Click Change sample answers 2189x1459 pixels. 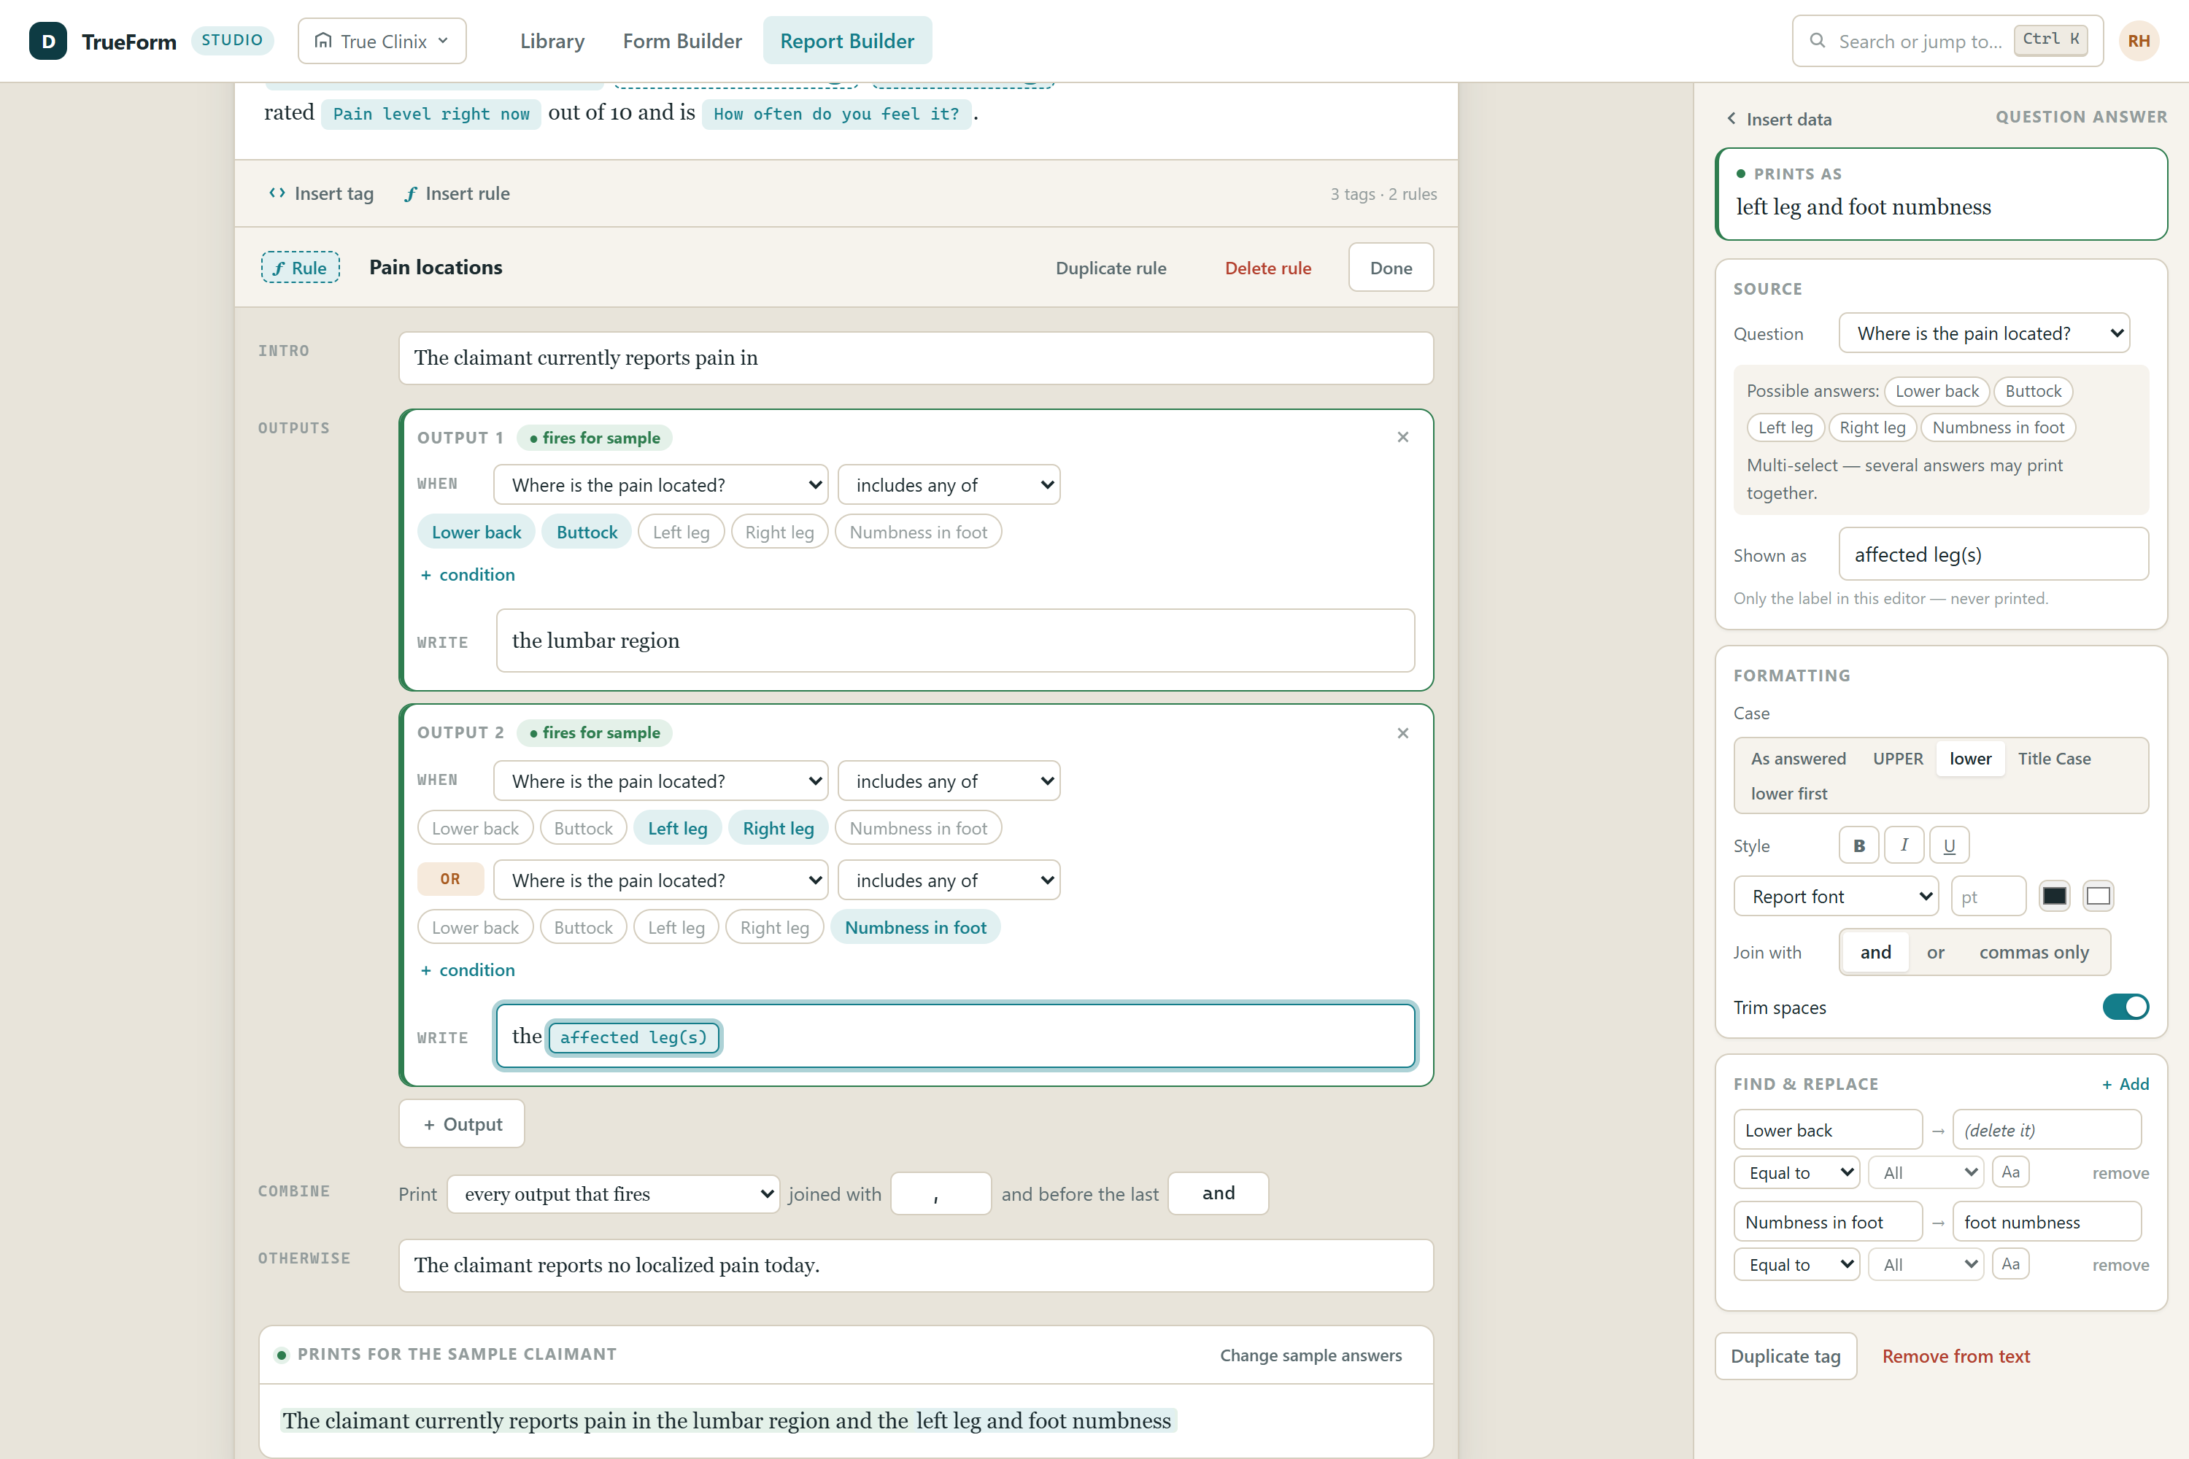1310,1355
